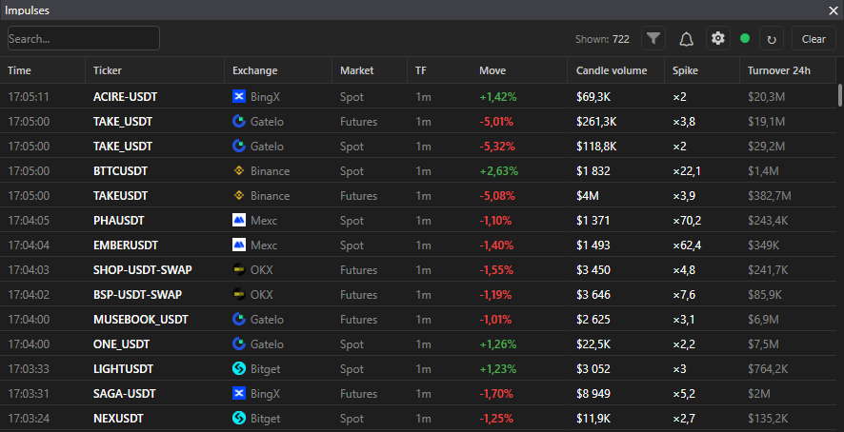Open the gear settings icon
This screenshot has height=432, width=844.
click(718, 39)
